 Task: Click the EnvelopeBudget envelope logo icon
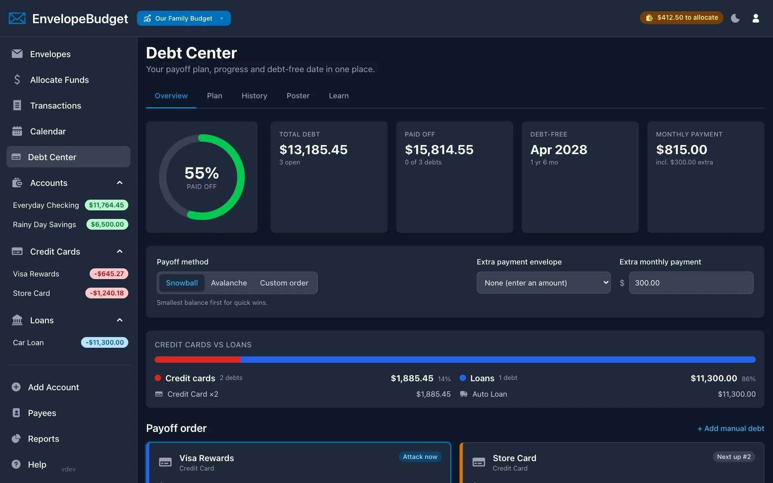(17, 18)
